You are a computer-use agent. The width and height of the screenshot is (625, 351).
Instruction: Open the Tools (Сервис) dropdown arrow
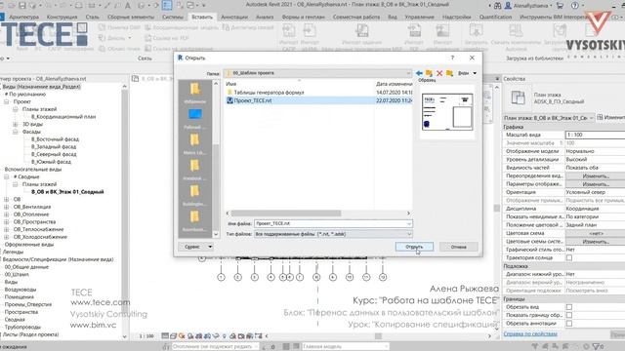[x=210, y=247]
